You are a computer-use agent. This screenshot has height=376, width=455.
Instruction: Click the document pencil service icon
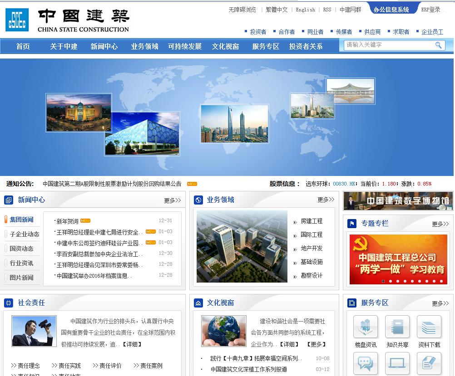[x=429, y=364]
